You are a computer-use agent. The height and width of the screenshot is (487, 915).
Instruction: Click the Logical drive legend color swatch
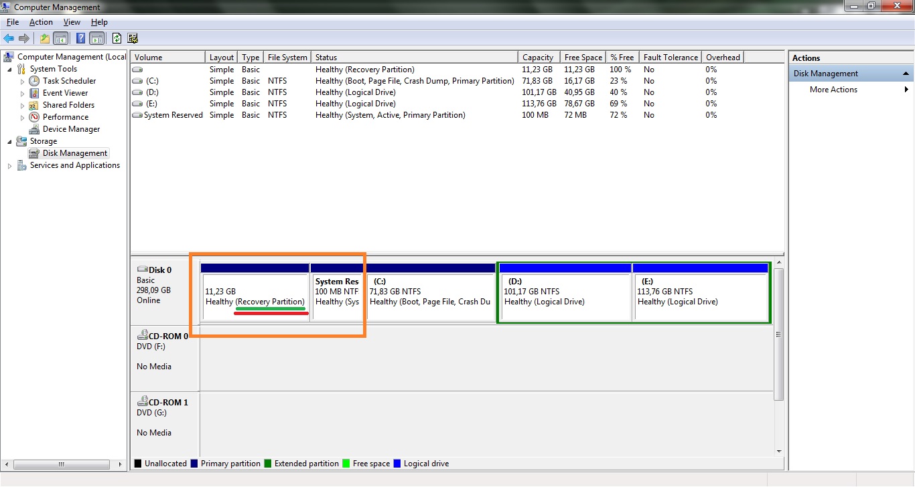[x=398, y=464]
